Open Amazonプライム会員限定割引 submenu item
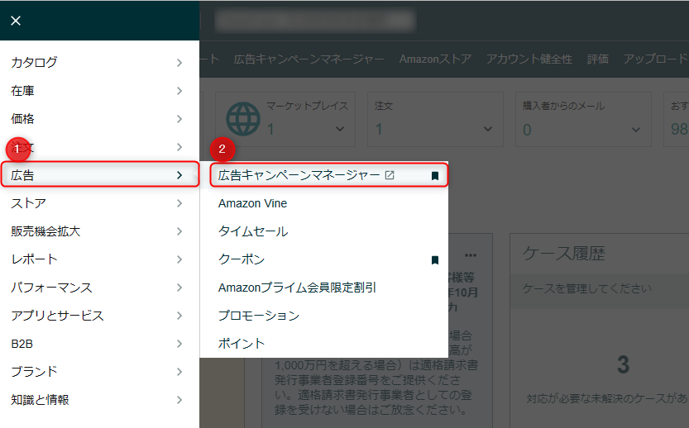The image size is (689, 428). pyautogui.click(x=297, y=288)
